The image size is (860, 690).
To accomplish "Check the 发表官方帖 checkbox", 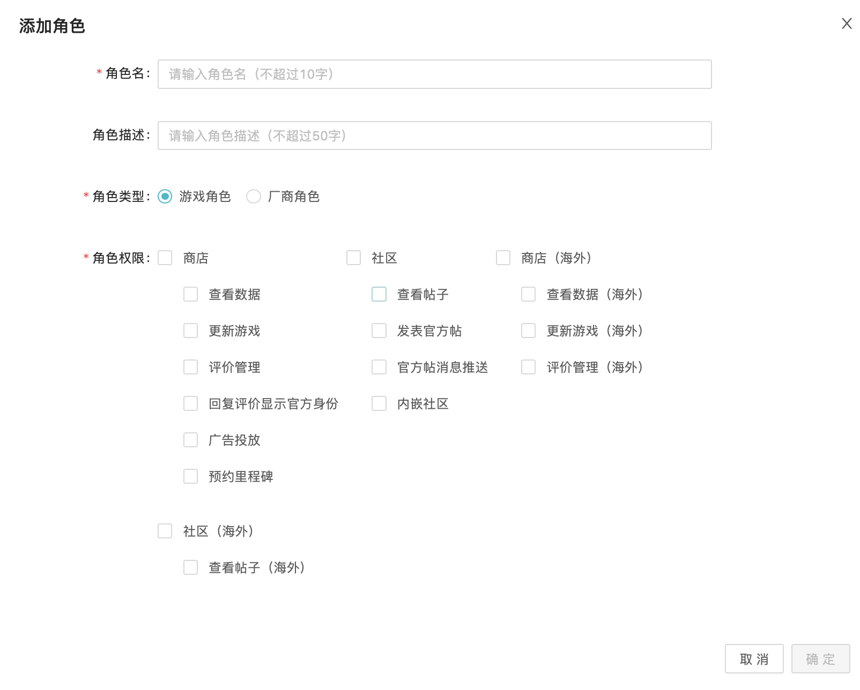I will point(379,331).
